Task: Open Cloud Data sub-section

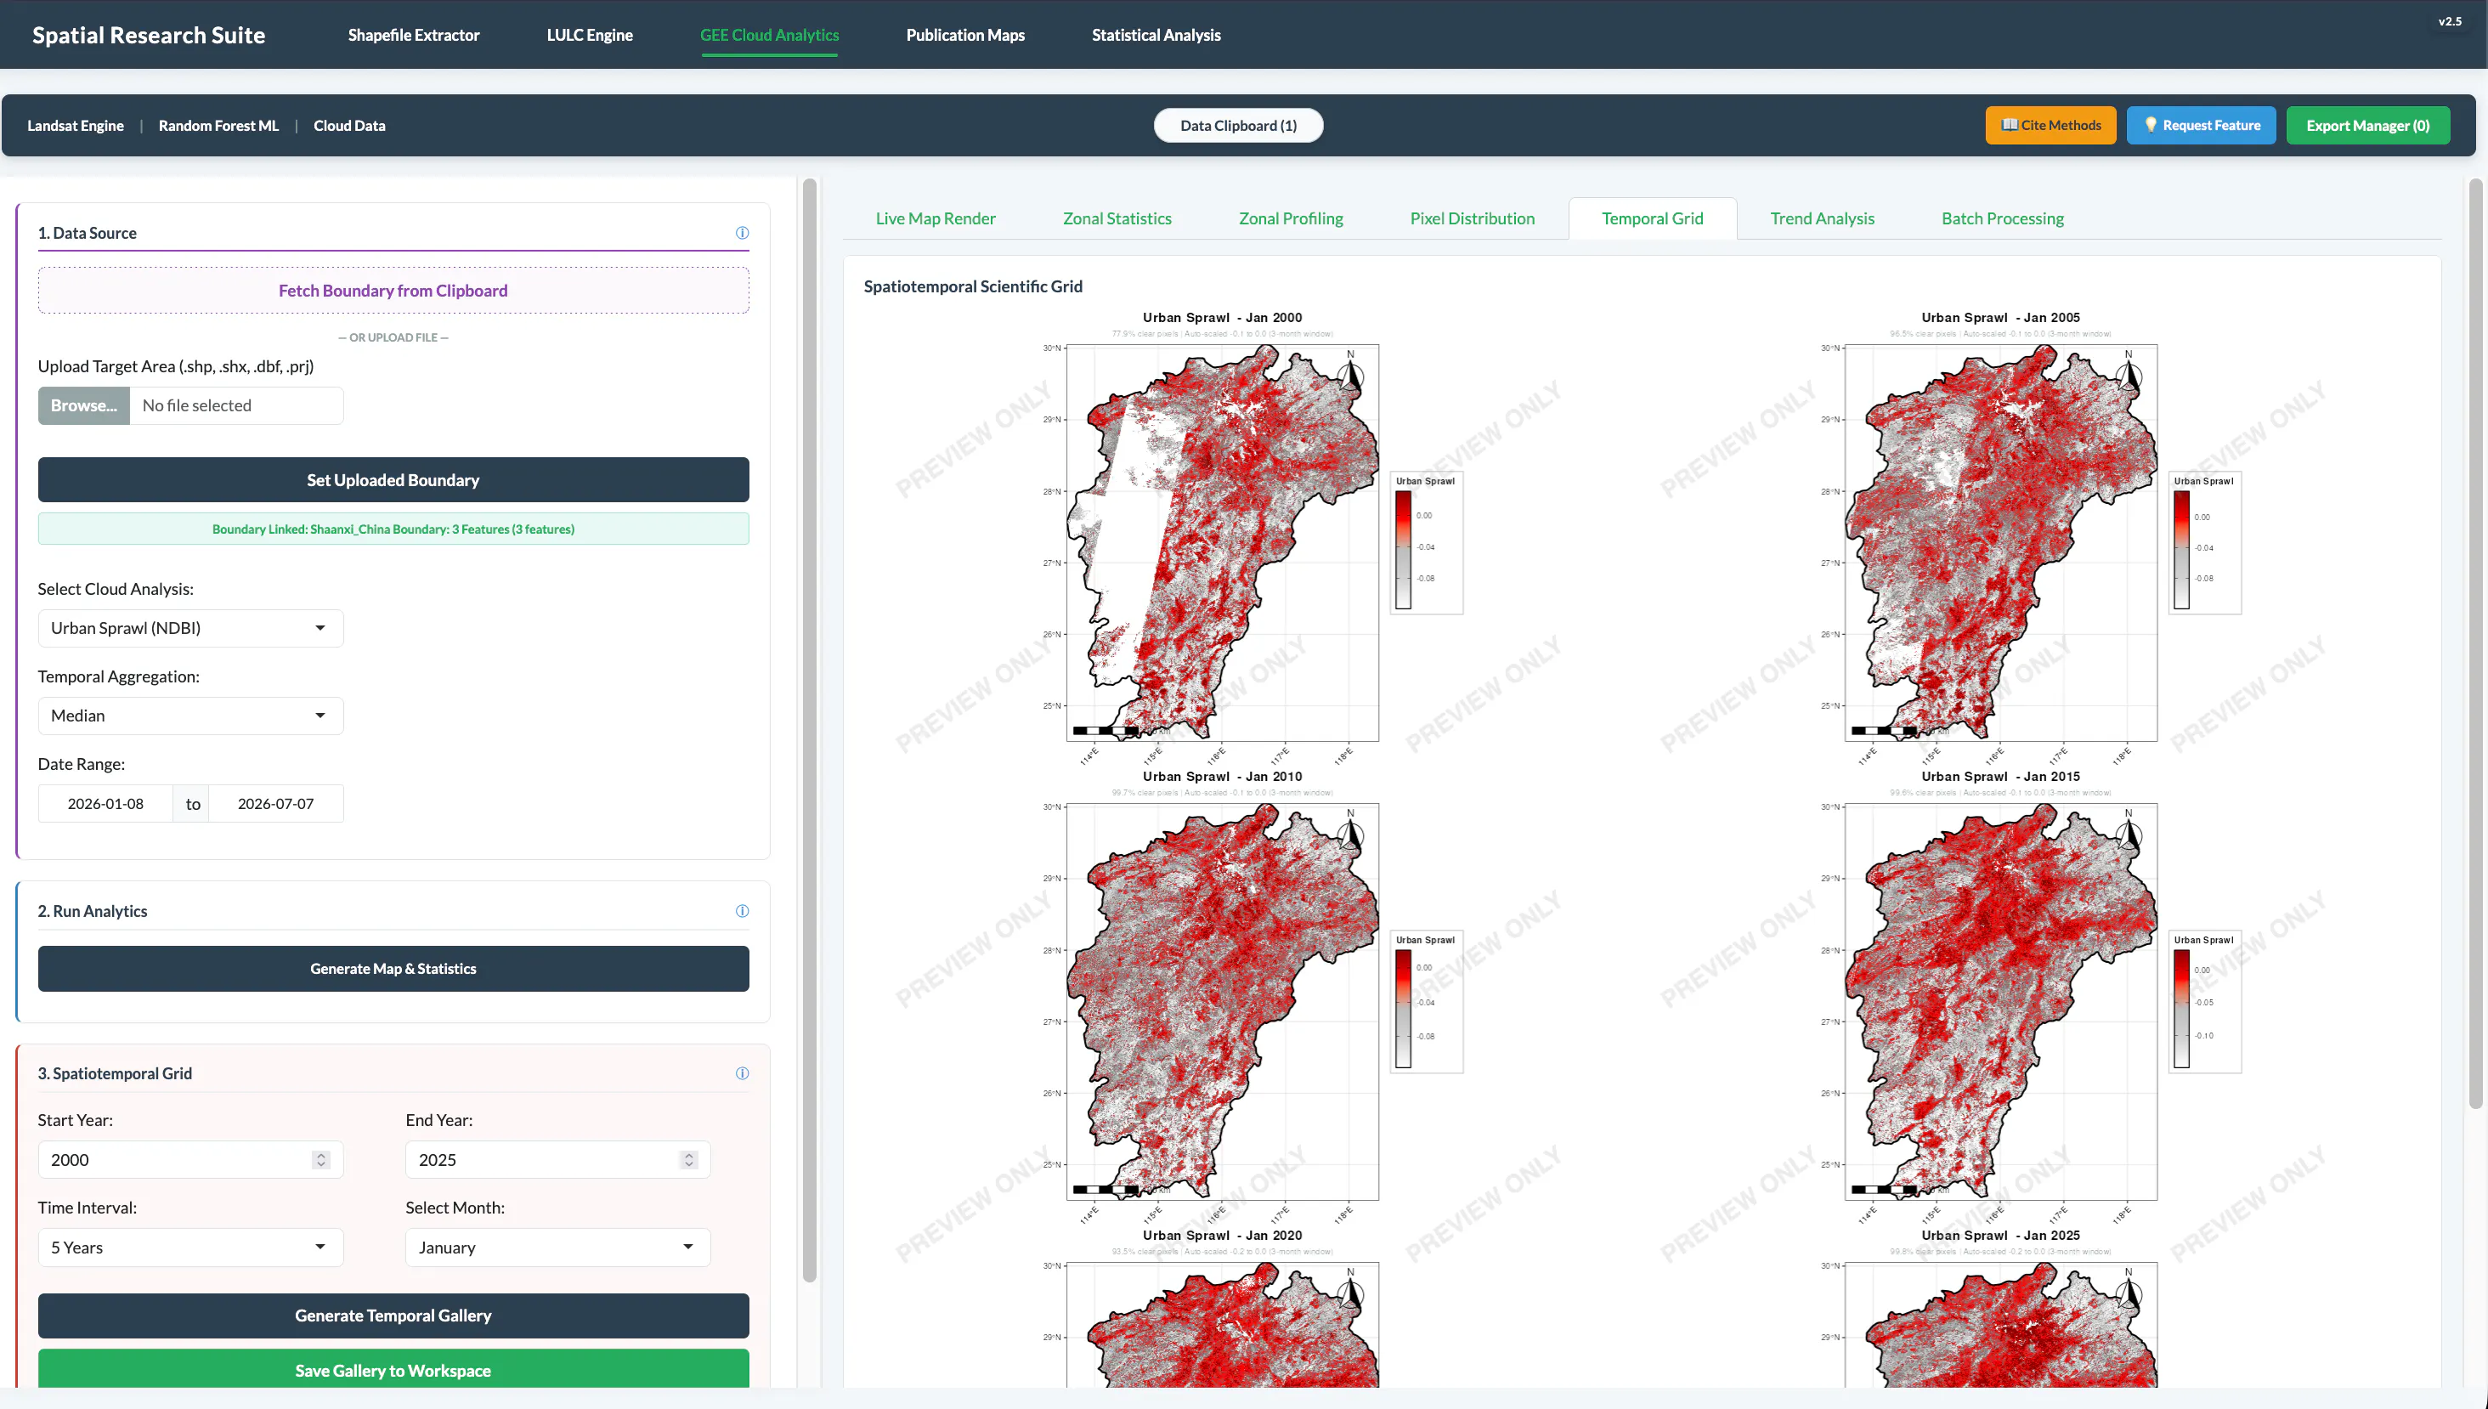Action: pos(349,125)
